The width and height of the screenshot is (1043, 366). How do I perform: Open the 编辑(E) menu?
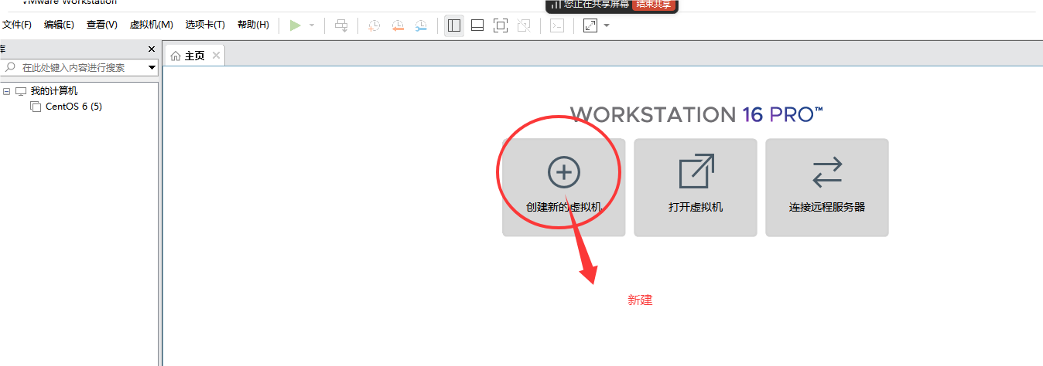click(60, 25)
